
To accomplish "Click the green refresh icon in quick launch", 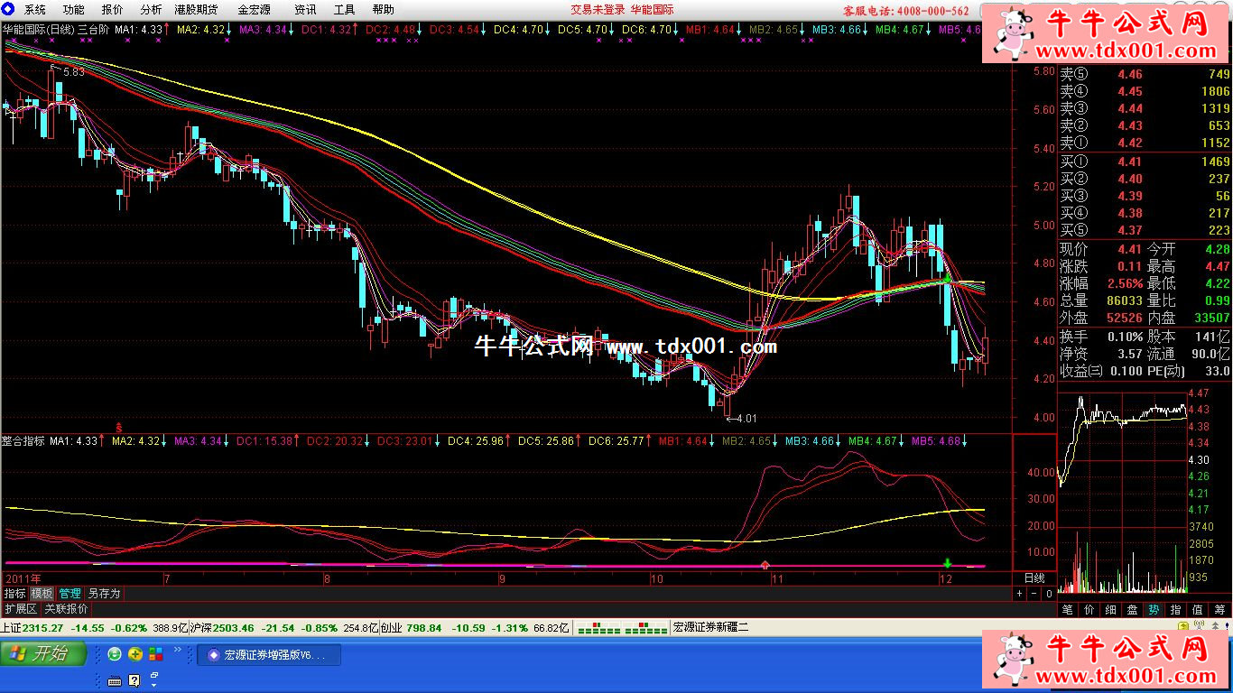I will tap(115, 654).
